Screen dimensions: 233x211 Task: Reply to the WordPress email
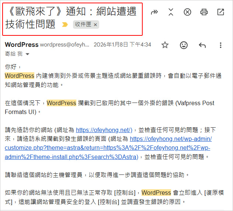[x=202, y=45]
